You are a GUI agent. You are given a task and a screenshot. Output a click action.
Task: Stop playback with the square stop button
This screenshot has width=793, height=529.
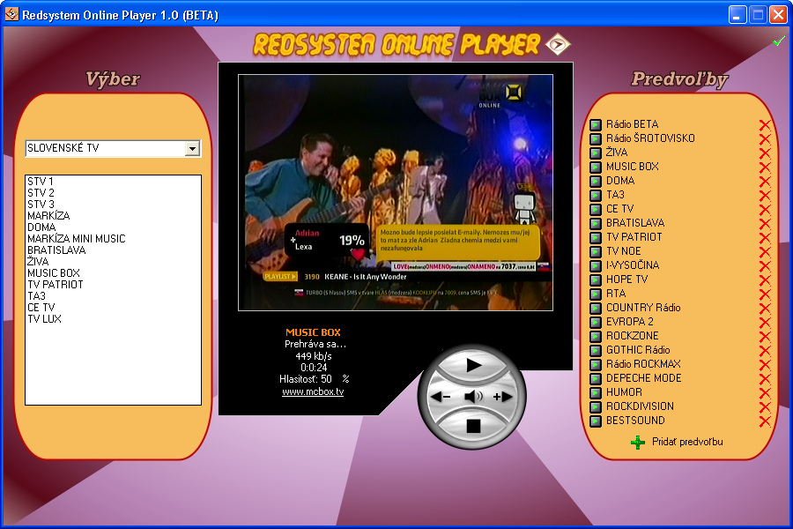click(473, 426)
